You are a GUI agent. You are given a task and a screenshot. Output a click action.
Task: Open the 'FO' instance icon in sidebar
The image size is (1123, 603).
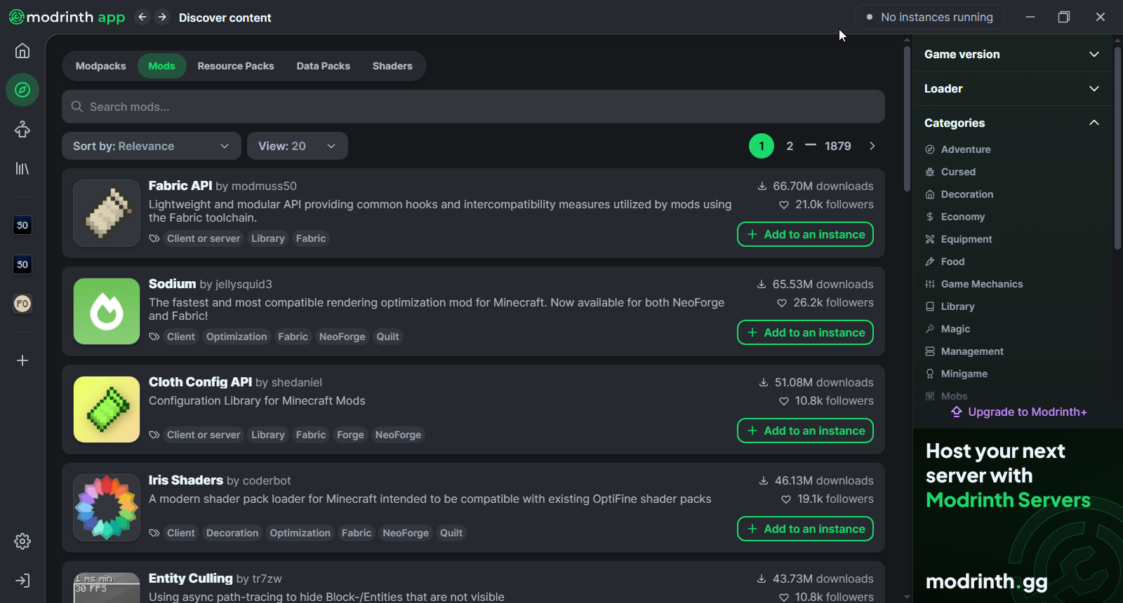(x=22, y=304)
